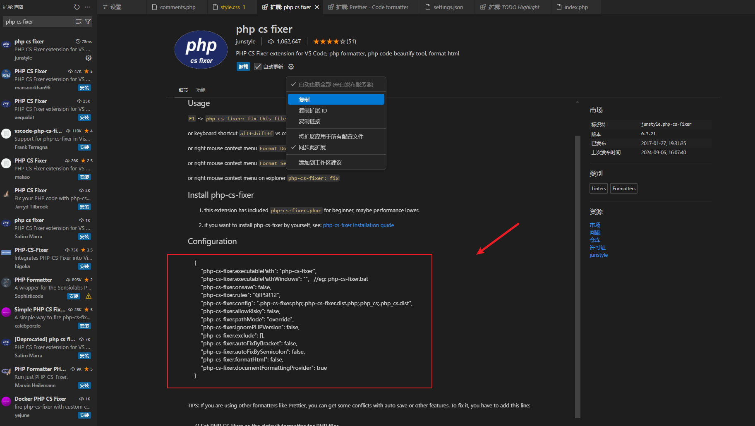Click the readme vertical scrollbar
Viewport: 755px width, 426px height.
(x=578, y=276)
